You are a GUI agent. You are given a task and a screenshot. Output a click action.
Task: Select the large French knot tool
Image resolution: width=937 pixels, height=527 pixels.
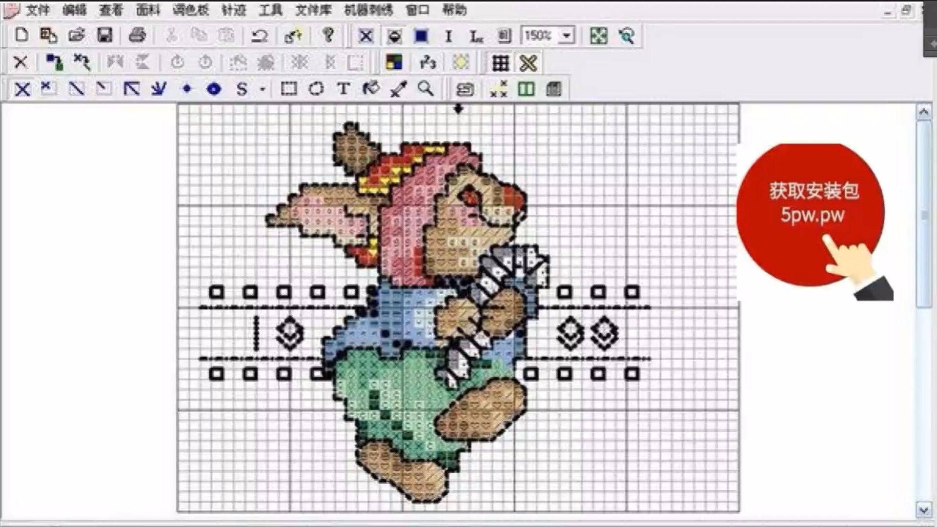click(x=214, y=89)
